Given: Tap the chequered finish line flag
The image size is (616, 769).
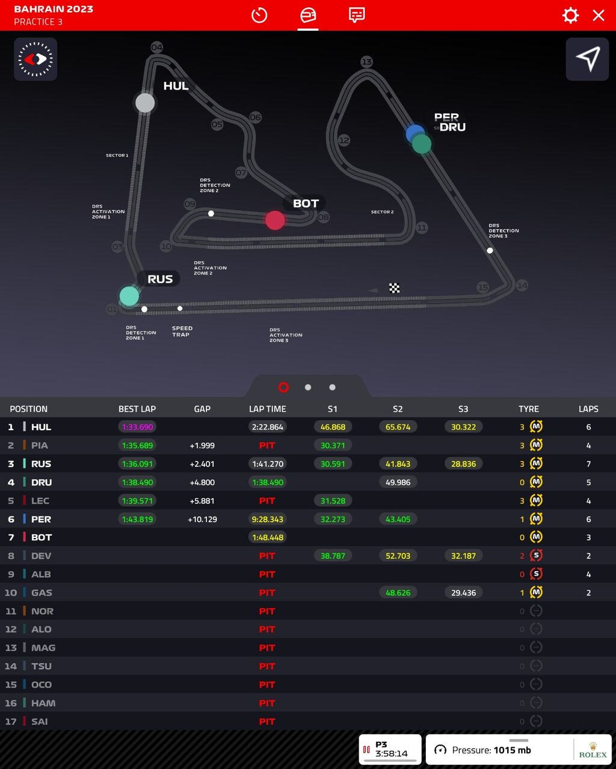Looking at the screenshot, I should pyautogui.click(x=394, y=288).
